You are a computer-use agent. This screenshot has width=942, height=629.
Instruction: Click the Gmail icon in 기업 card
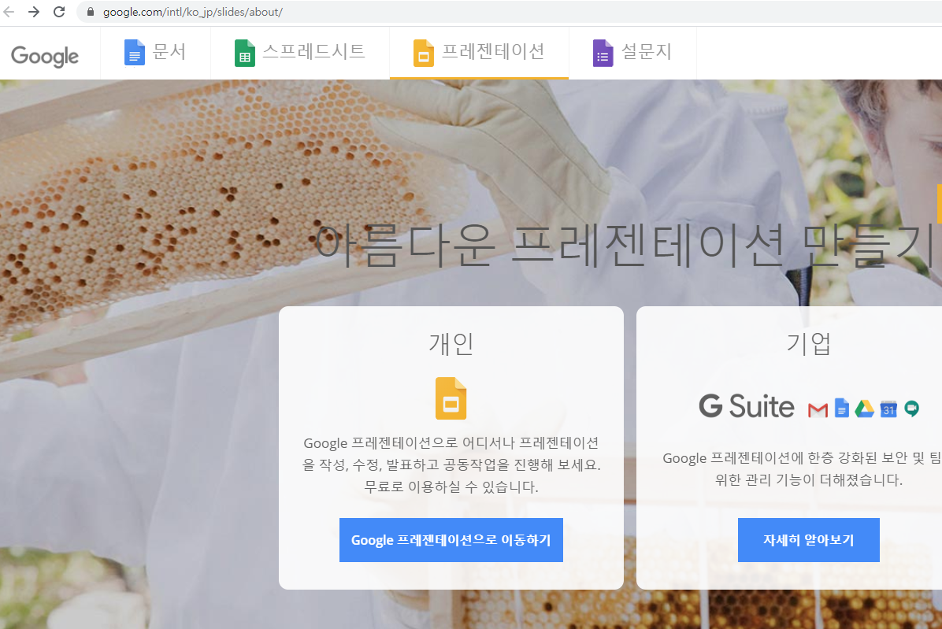click(818, 410)
